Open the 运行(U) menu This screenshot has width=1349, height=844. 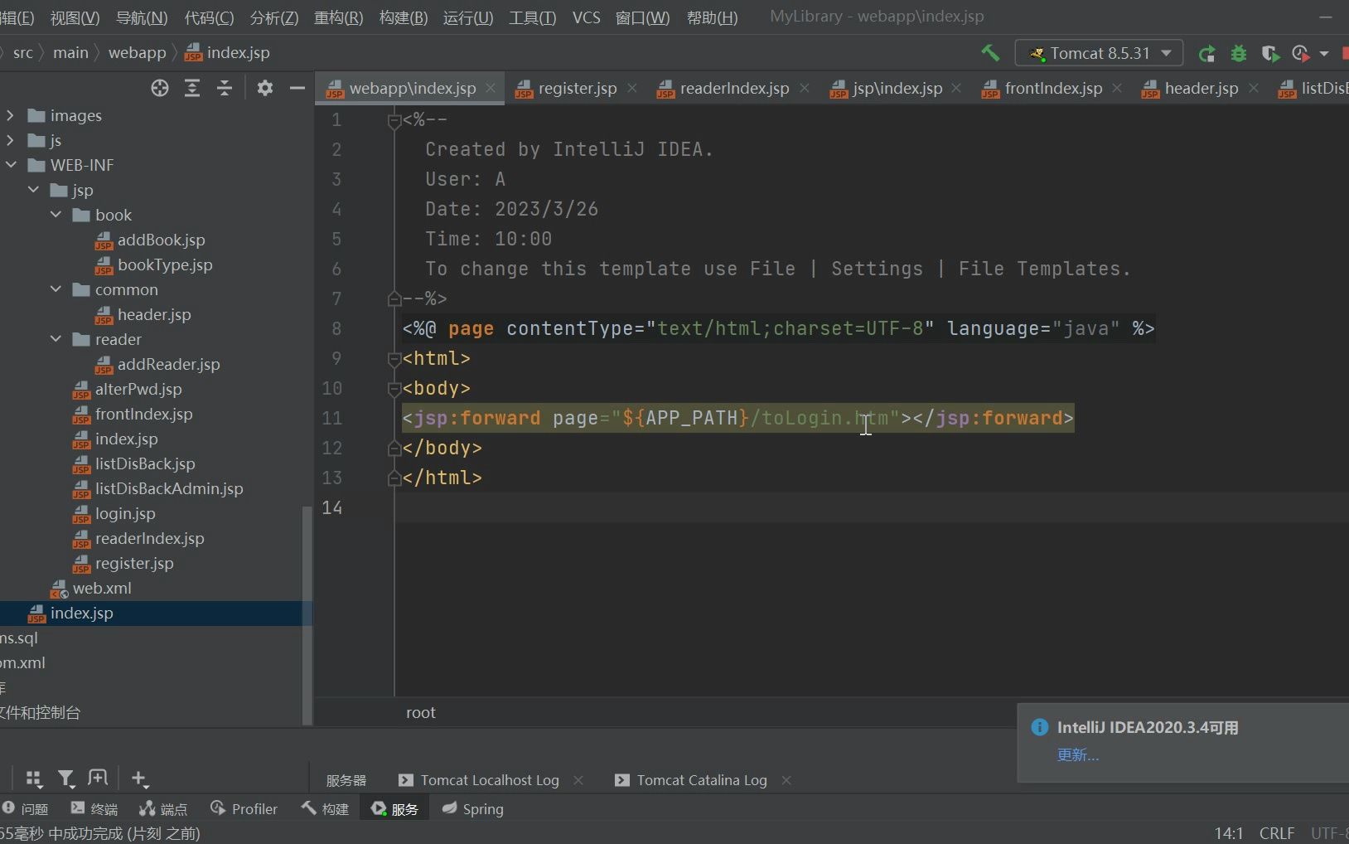click(x=468, y=17)
